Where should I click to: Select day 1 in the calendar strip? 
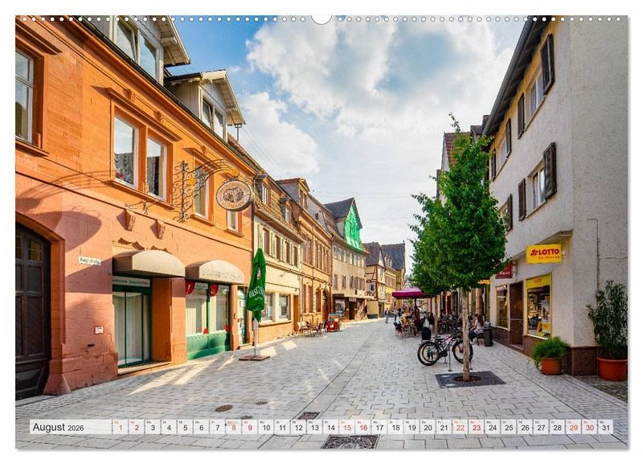point(120,427)
